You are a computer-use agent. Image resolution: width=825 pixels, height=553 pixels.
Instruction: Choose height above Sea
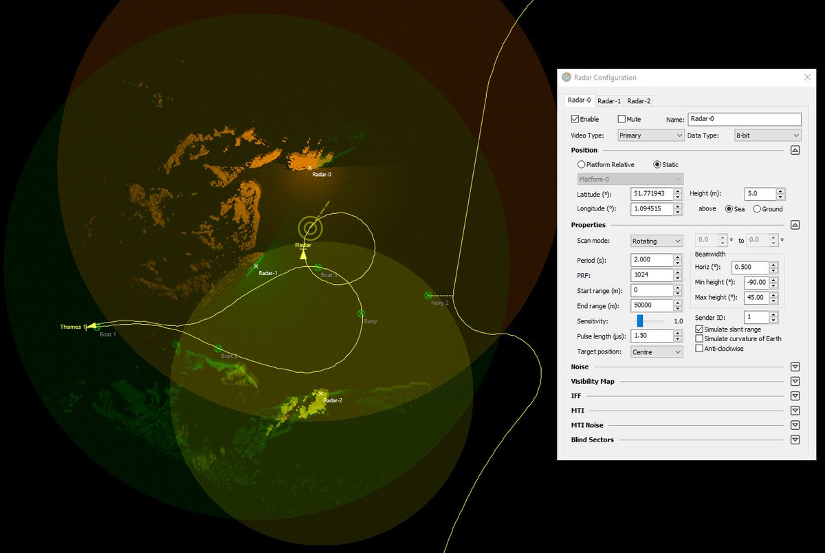click(x=729, y=208)
